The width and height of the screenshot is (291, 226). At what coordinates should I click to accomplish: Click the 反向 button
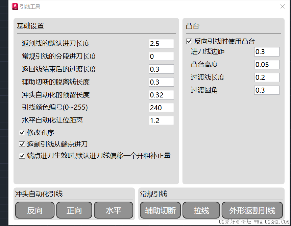[x=35, y=210]
